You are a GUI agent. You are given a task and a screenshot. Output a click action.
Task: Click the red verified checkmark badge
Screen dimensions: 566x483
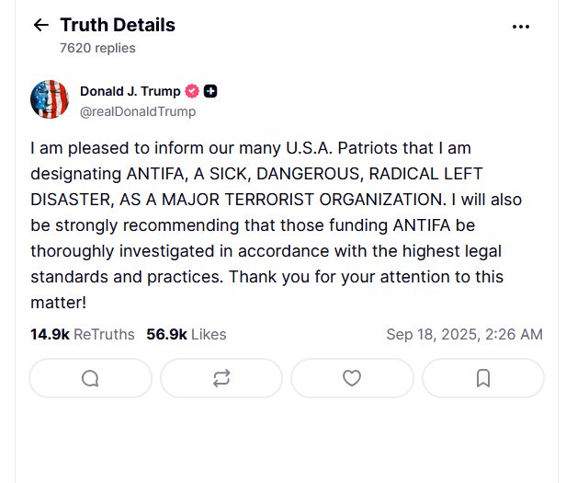[x=193, y=91]
